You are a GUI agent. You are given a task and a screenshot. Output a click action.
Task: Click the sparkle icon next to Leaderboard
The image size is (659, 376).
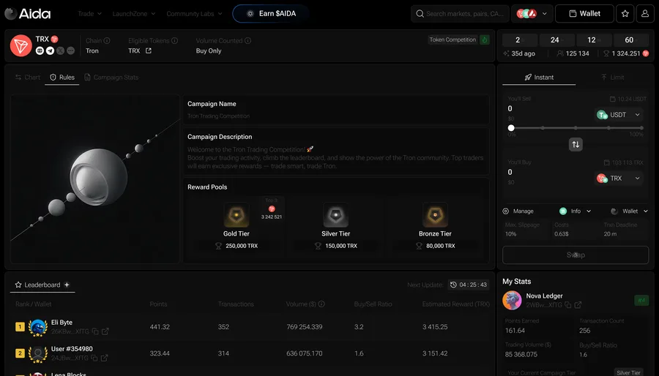pos(67,285)
